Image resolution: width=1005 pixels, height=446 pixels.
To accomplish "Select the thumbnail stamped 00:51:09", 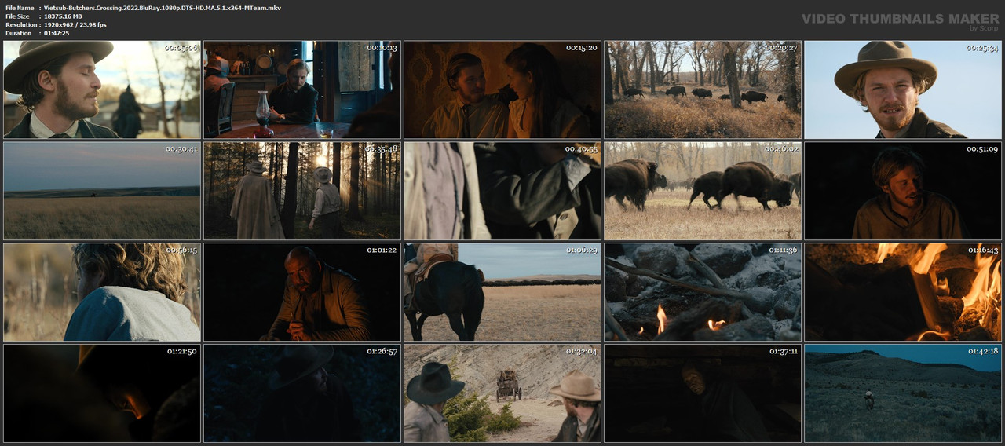I will 903,191.
